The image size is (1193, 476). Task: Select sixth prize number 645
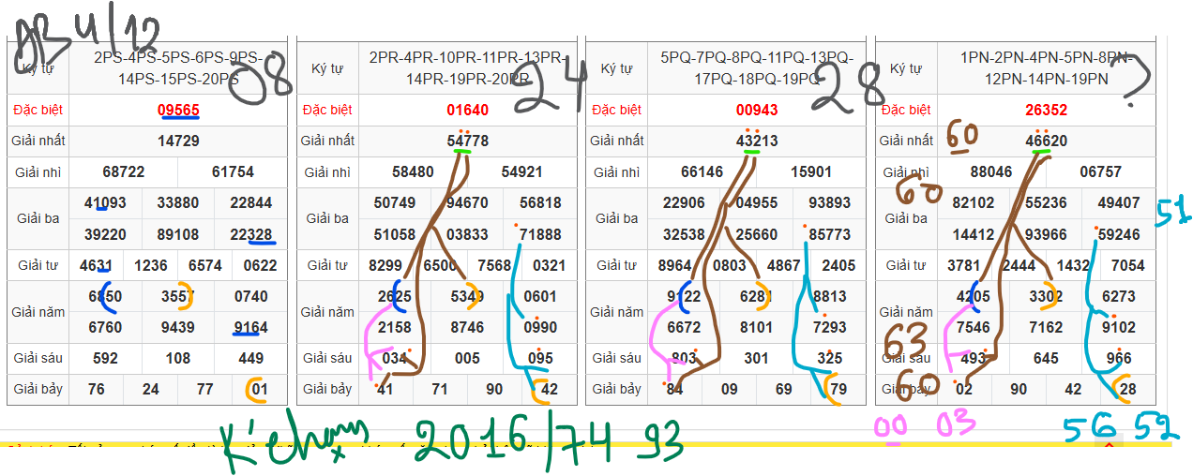click(x=1046, y=358)
